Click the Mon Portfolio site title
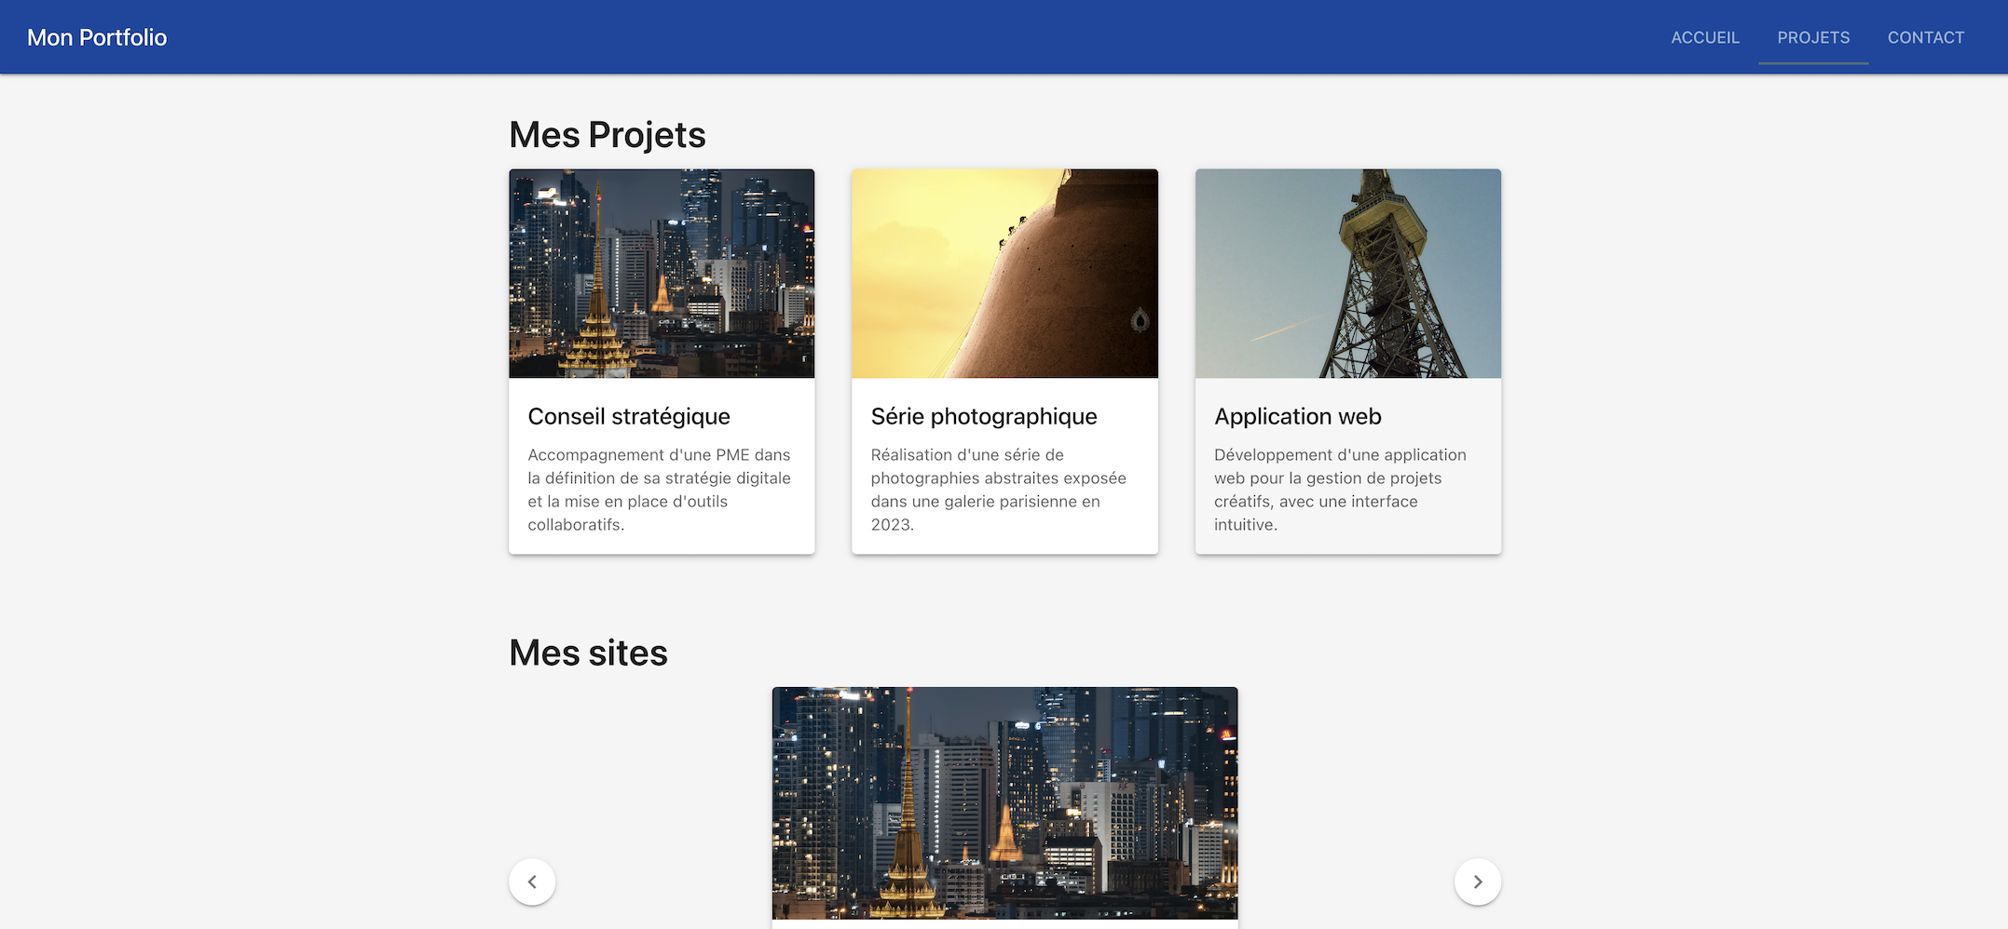This screenshot has width=2008, height=929. pos(97,37)
